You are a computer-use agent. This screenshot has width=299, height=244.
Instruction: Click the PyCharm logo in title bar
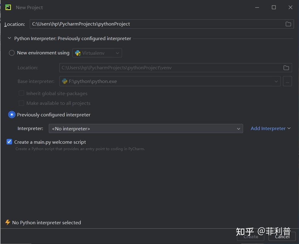click(8, 8)
